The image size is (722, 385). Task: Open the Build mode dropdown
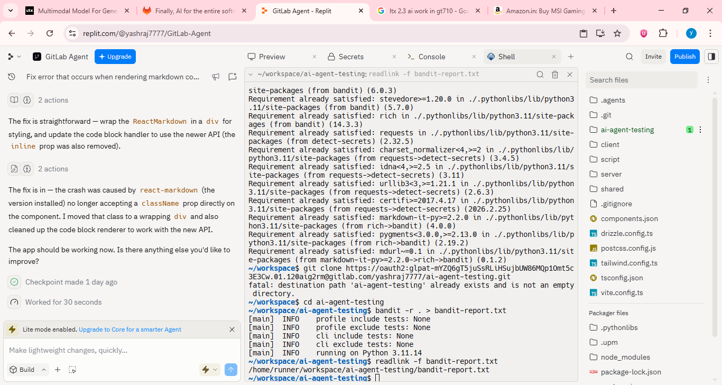point(28,370)
